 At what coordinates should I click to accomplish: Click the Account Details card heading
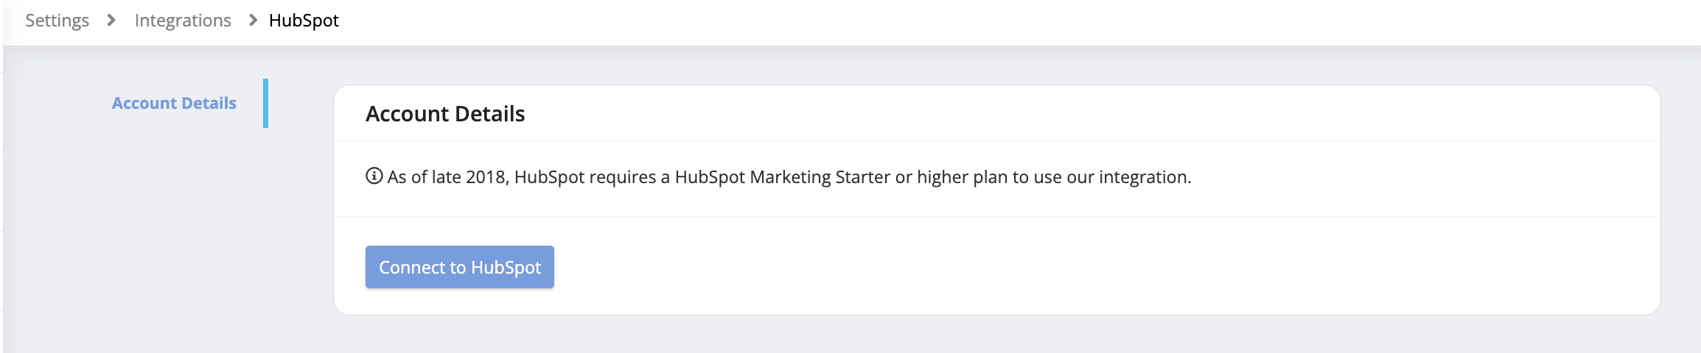(x=445, y=114)
